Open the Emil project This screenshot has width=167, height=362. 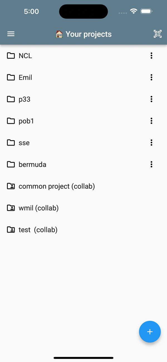click(25, 77)
